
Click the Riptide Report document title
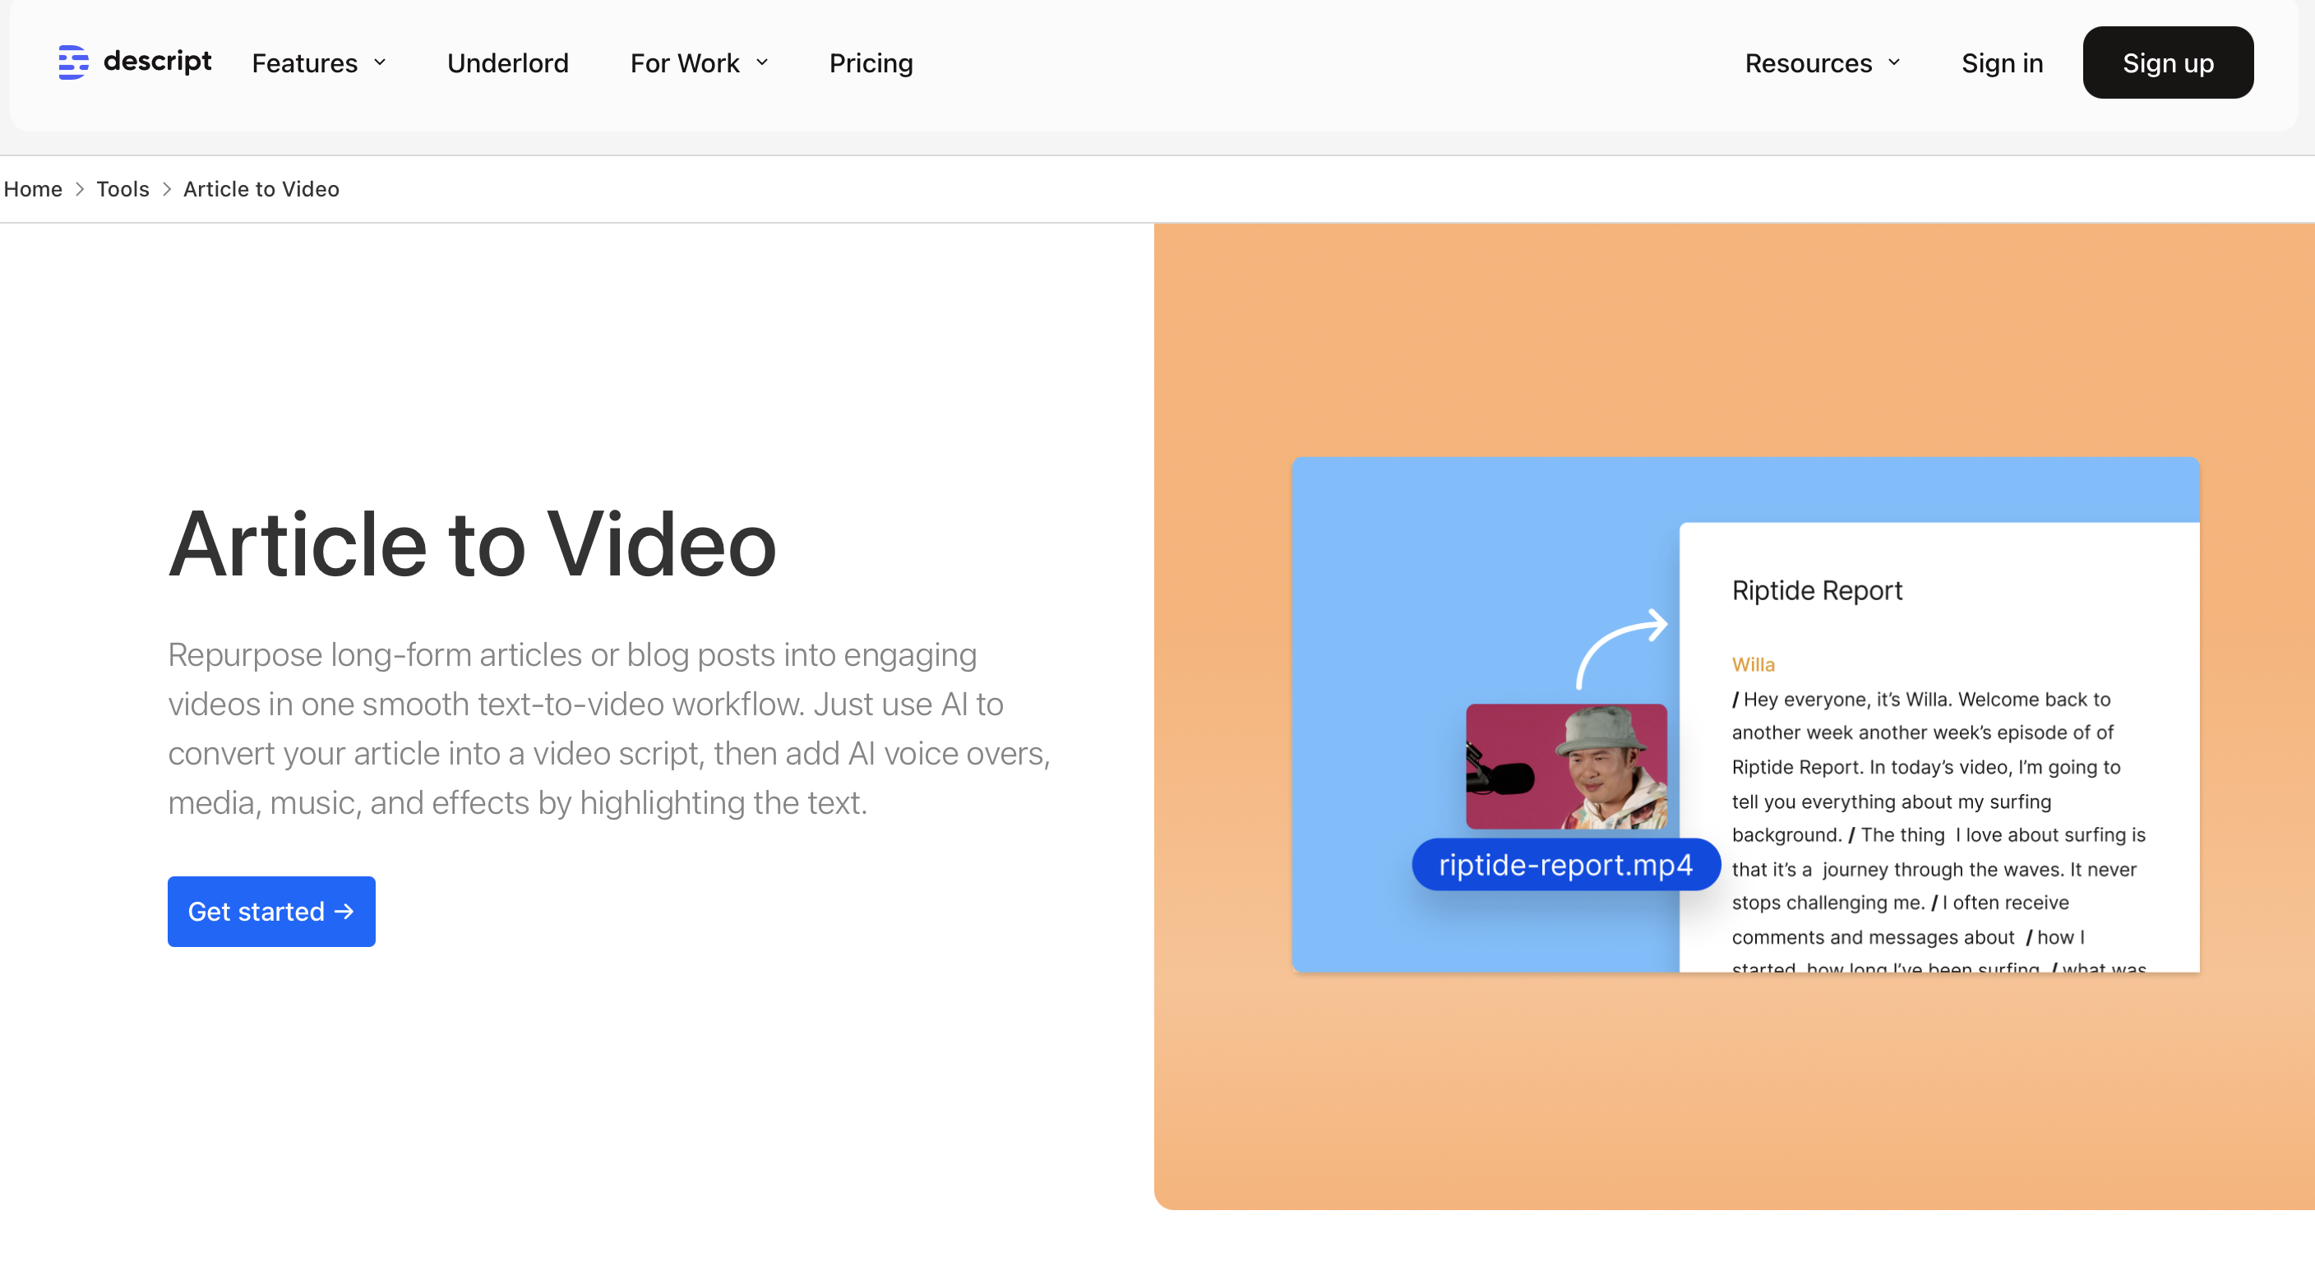point(1816,590)
